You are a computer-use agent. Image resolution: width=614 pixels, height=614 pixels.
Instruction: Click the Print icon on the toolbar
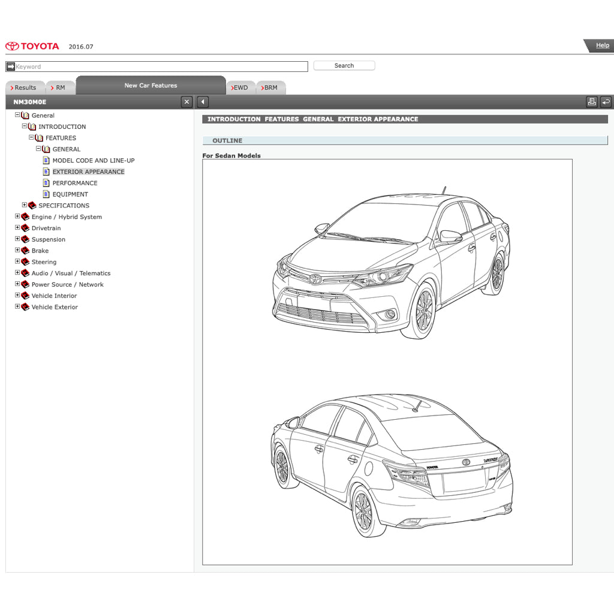pyautogui.click(x=591, y=102)
